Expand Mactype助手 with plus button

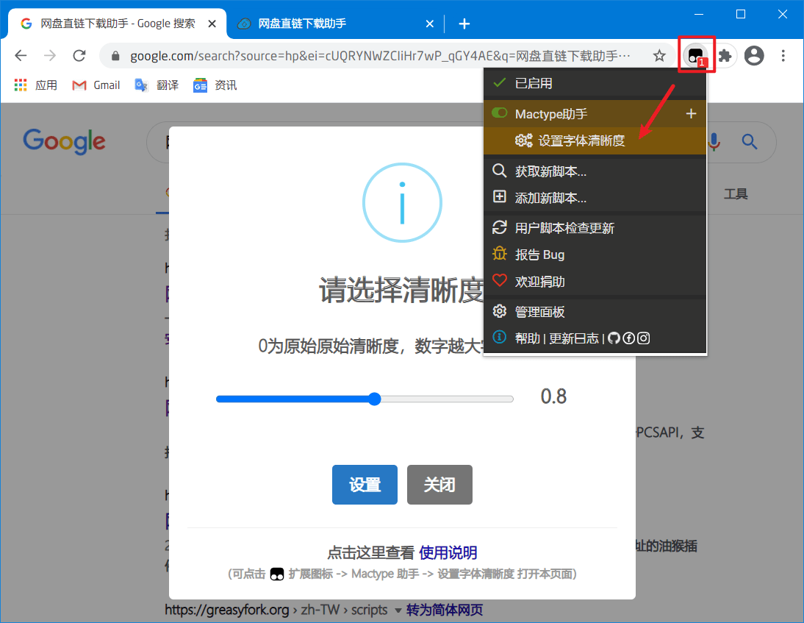point(690,113)
